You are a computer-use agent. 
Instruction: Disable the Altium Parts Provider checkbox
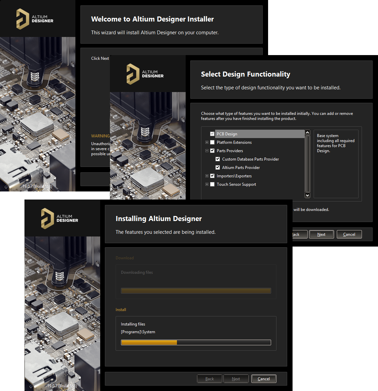217,168
